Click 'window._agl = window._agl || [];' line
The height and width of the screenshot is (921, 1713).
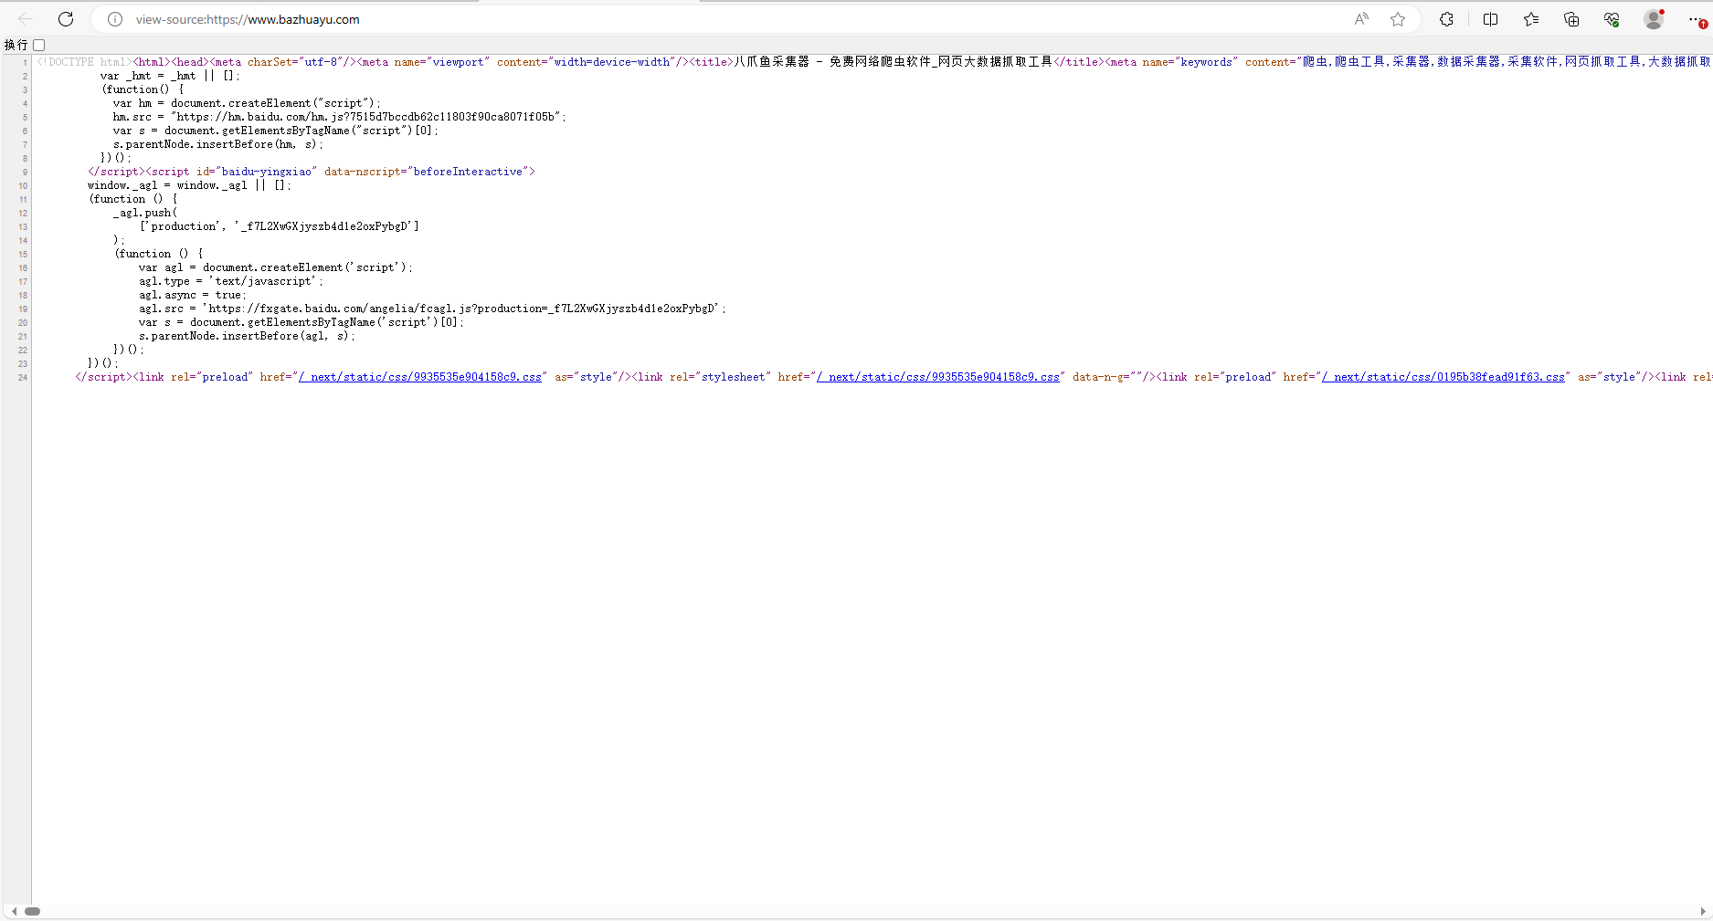189,185
